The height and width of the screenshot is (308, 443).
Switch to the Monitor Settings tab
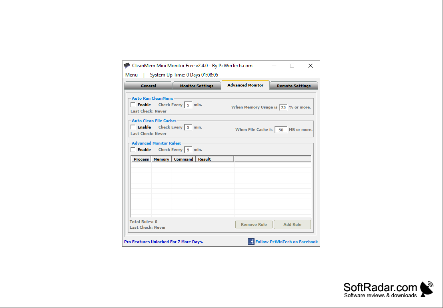pos(196,86)
